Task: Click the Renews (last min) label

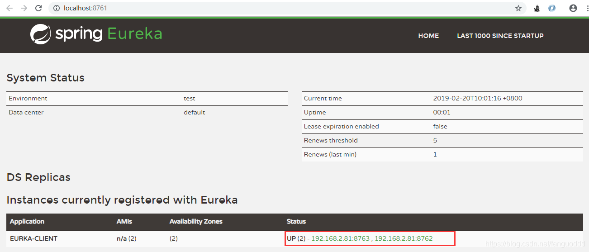Action: pyautogui.click(x=330, y=154)
